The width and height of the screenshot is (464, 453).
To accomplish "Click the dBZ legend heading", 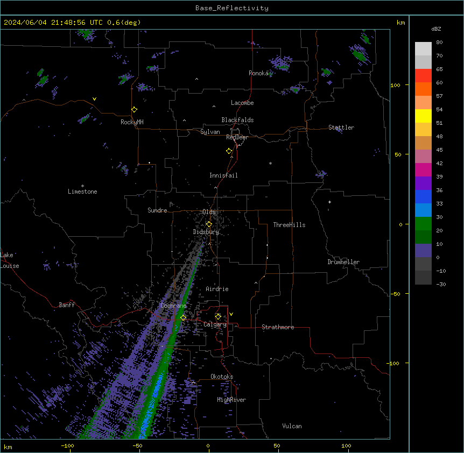I will pyautogui.click(x=436, y=29).
